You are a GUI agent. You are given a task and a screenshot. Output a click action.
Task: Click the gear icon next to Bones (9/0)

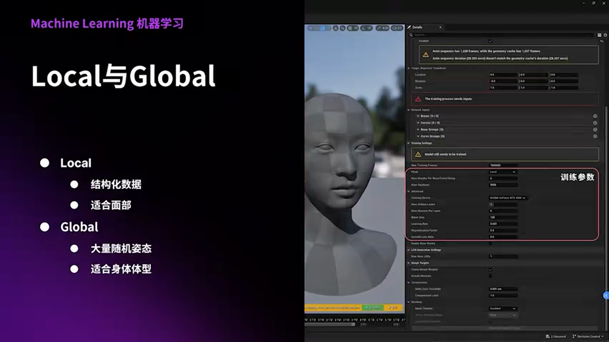[x=595, y=116]
